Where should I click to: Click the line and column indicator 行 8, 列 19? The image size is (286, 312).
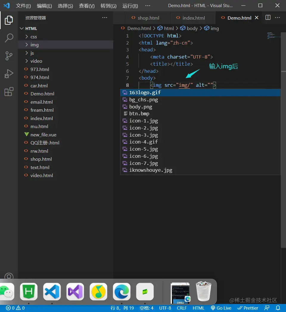(122, 308)
